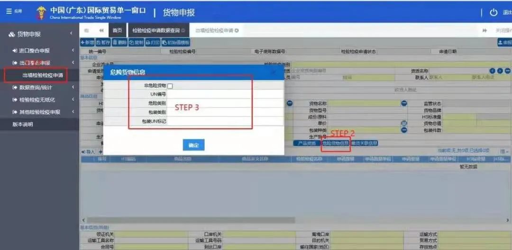Click the 危险货物信息 button
This screenshot has width=512, height=250.
[336, 143]
